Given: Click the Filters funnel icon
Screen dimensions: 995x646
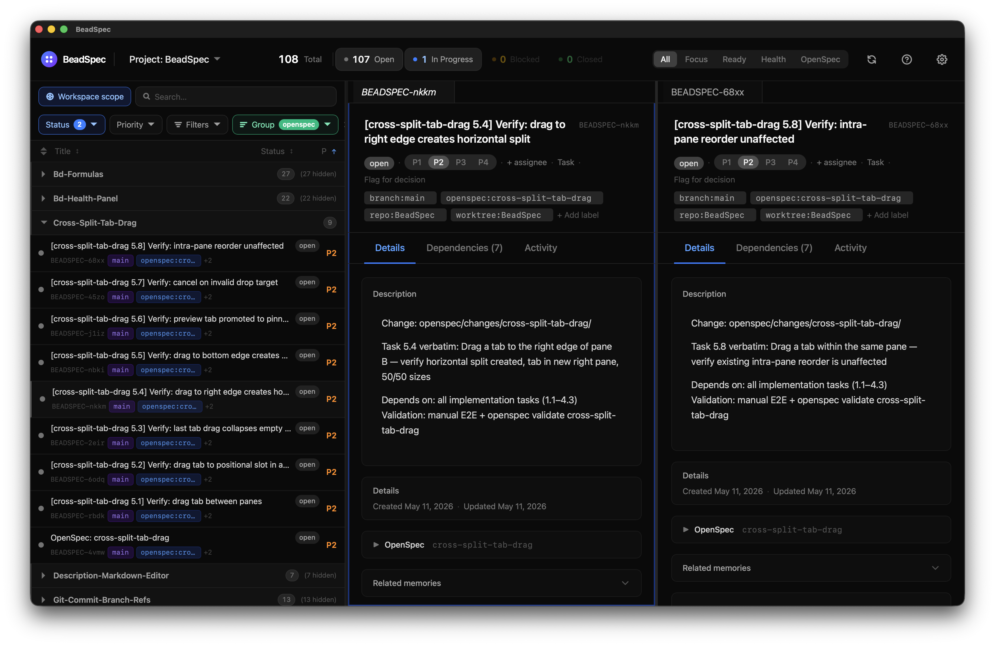Looking at the screenshot, I should click(x=178, y=125).
